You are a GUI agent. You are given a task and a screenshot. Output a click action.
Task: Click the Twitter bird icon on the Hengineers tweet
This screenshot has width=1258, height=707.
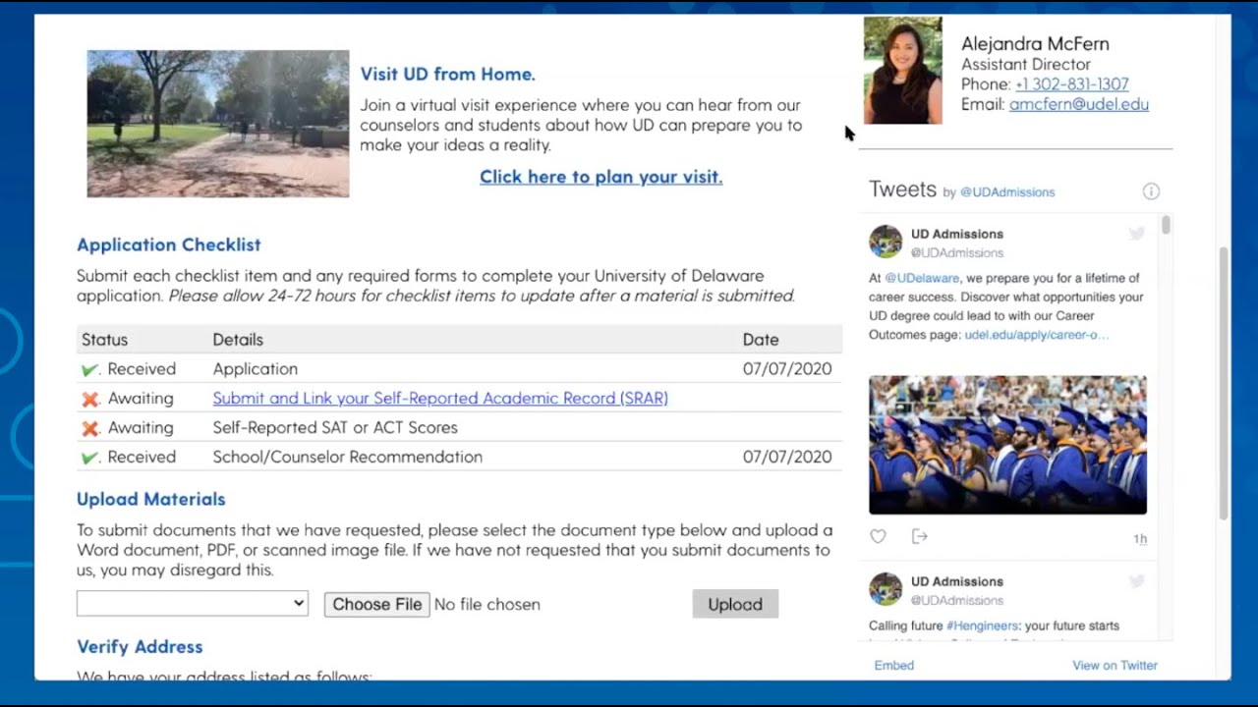click(x=1137, y=581)
